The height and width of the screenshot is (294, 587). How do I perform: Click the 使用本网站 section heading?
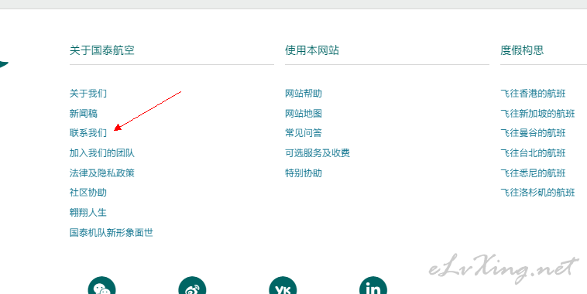tap(312, 50)
